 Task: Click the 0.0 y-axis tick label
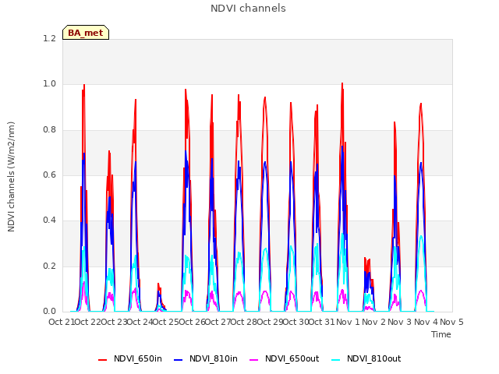click(x=49, y=312)
